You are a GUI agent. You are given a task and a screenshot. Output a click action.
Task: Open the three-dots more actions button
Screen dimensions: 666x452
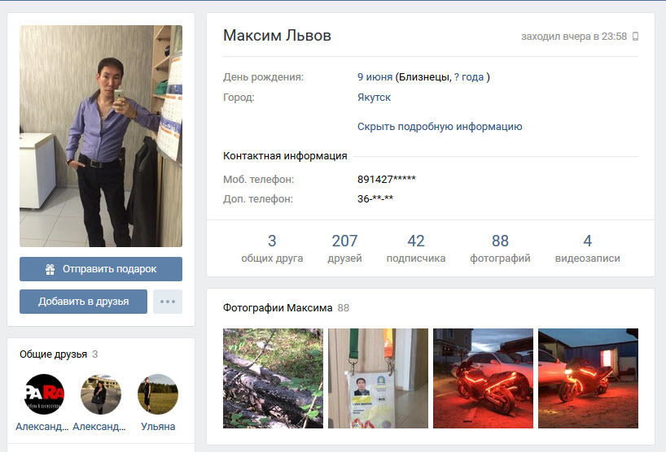pyautogui.click(x=168, y=302)
